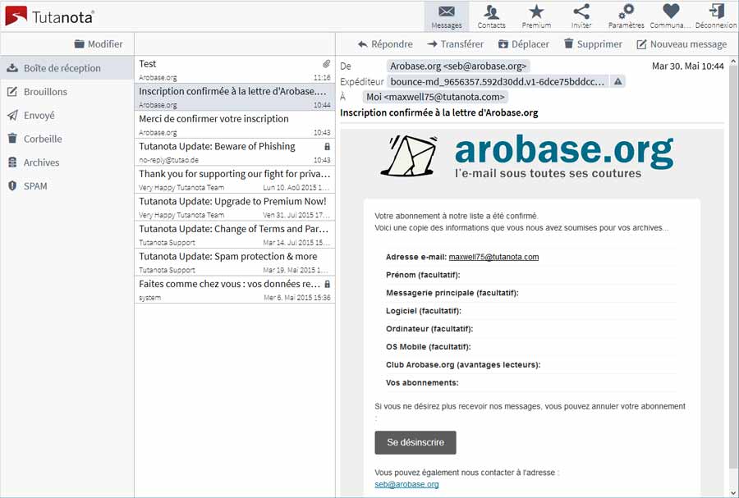Screen dimensions: 739x498
Task: Delete the email with Supprimer
Action: 592,44
